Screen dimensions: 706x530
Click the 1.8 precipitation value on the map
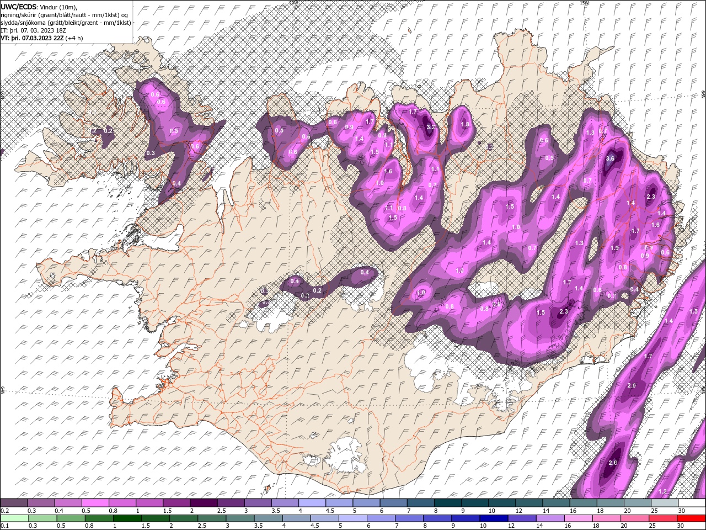[x=465, y=125]
